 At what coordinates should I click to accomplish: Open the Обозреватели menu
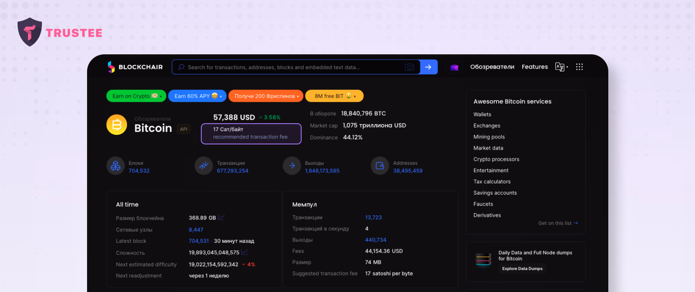pyautogui.click(x=492, y=67)
